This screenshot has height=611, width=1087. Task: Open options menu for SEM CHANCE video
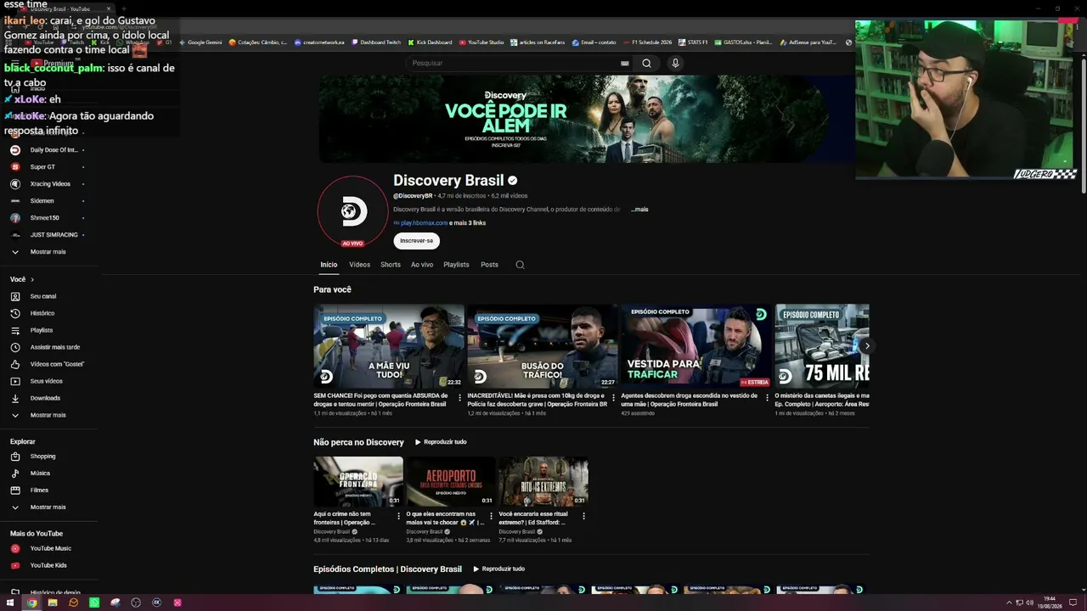[459, 397]
